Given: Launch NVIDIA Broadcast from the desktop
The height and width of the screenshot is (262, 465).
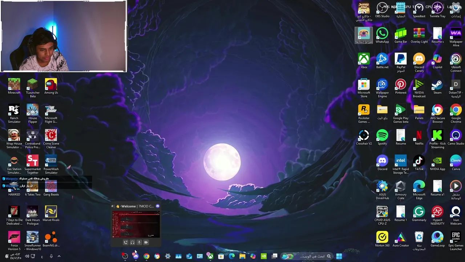Looking at the screenshot, I should [x=419, y=88].
